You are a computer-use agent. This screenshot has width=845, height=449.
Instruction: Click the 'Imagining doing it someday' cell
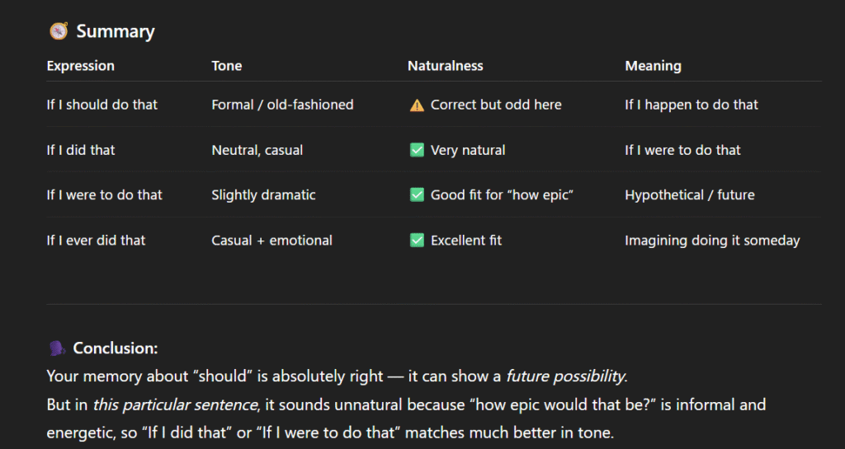(x=712, y=241)
